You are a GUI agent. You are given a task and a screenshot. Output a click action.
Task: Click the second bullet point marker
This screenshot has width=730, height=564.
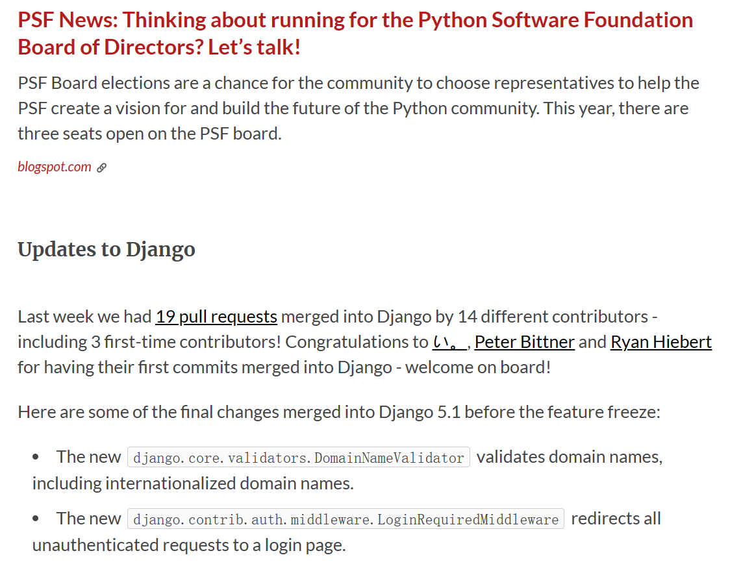36,519
